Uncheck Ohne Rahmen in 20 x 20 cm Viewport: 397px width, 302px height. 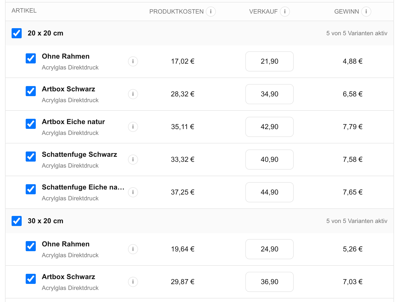coord(31,58)
